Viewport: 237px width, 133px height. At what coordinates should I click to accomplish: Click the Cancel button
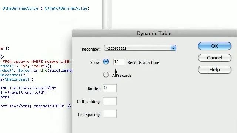click(x=215, y=58)
